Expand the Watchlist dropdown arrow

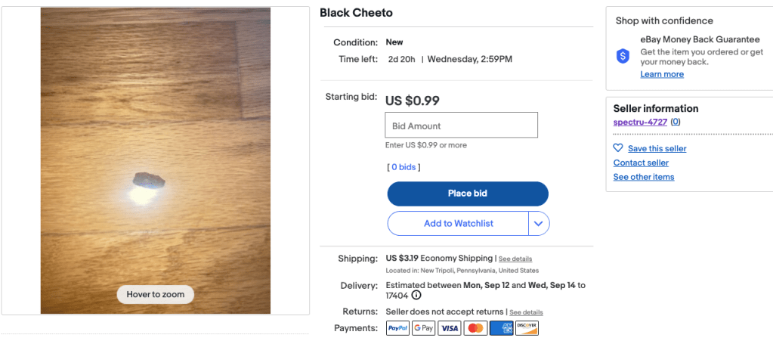pos(539,224)
